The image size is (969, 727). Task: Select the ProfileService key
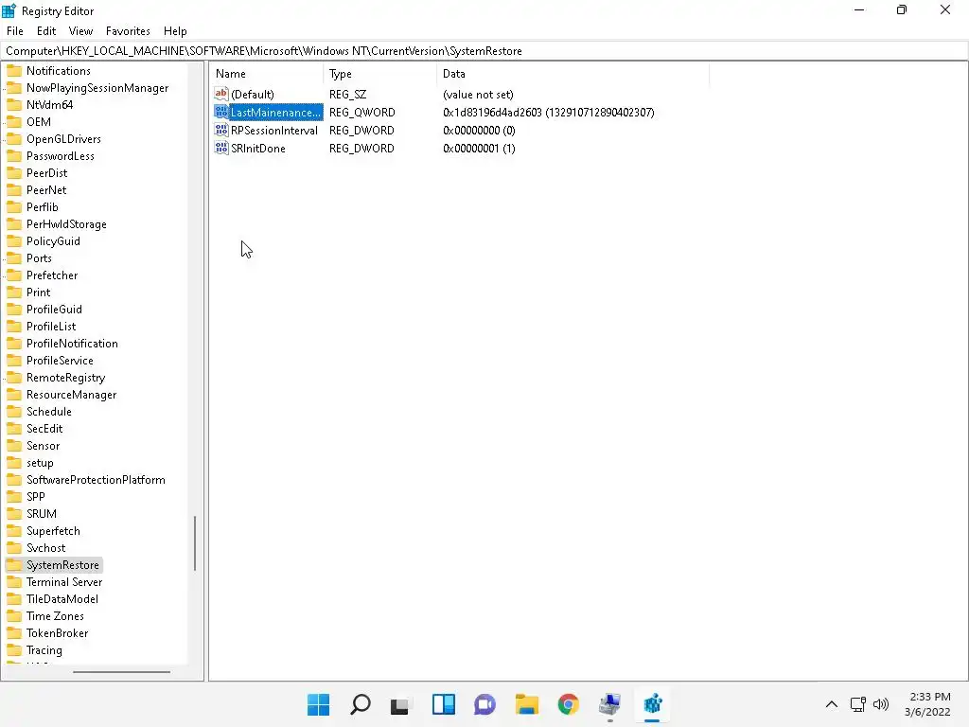click(x=60, y=361)
